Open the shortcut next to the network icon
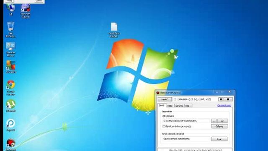Viewport: 268px width, 151px height. pyautogui.click(x=26, y=10)
